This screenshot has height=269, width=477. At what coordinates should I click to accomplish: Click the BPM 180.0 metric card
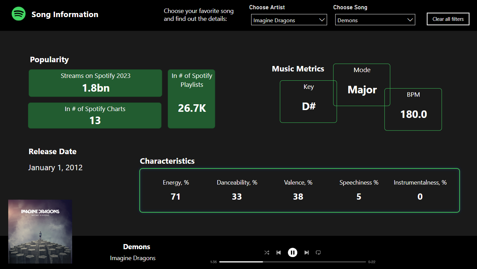pos(413,109)
